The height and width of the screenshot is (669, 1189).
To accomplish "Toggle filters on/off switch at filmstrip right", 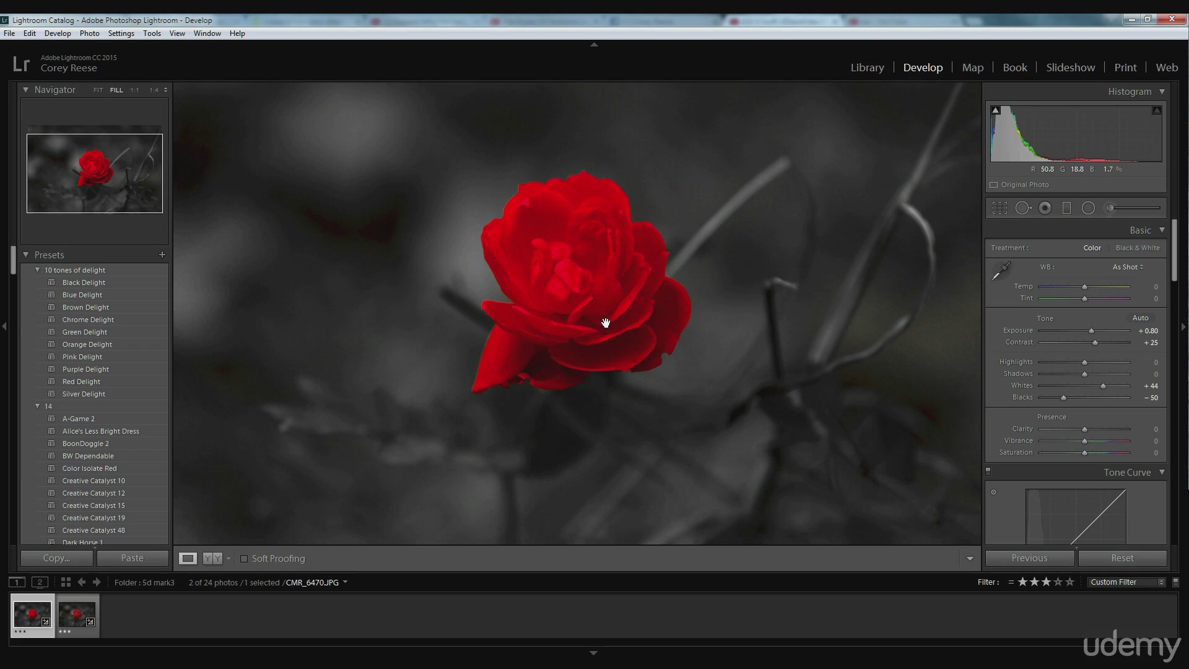I will [1175, 582].
